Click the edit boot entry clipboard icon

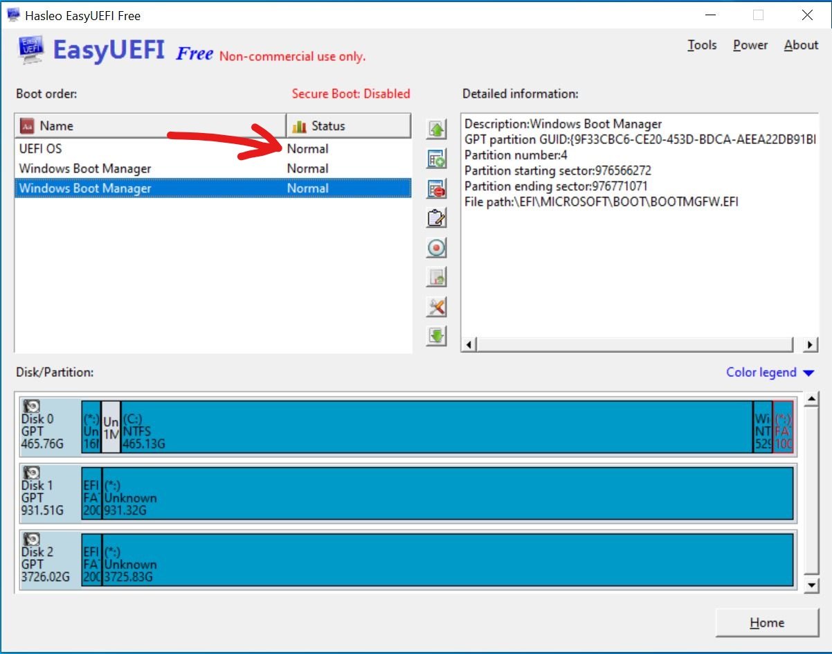[437, 218]
